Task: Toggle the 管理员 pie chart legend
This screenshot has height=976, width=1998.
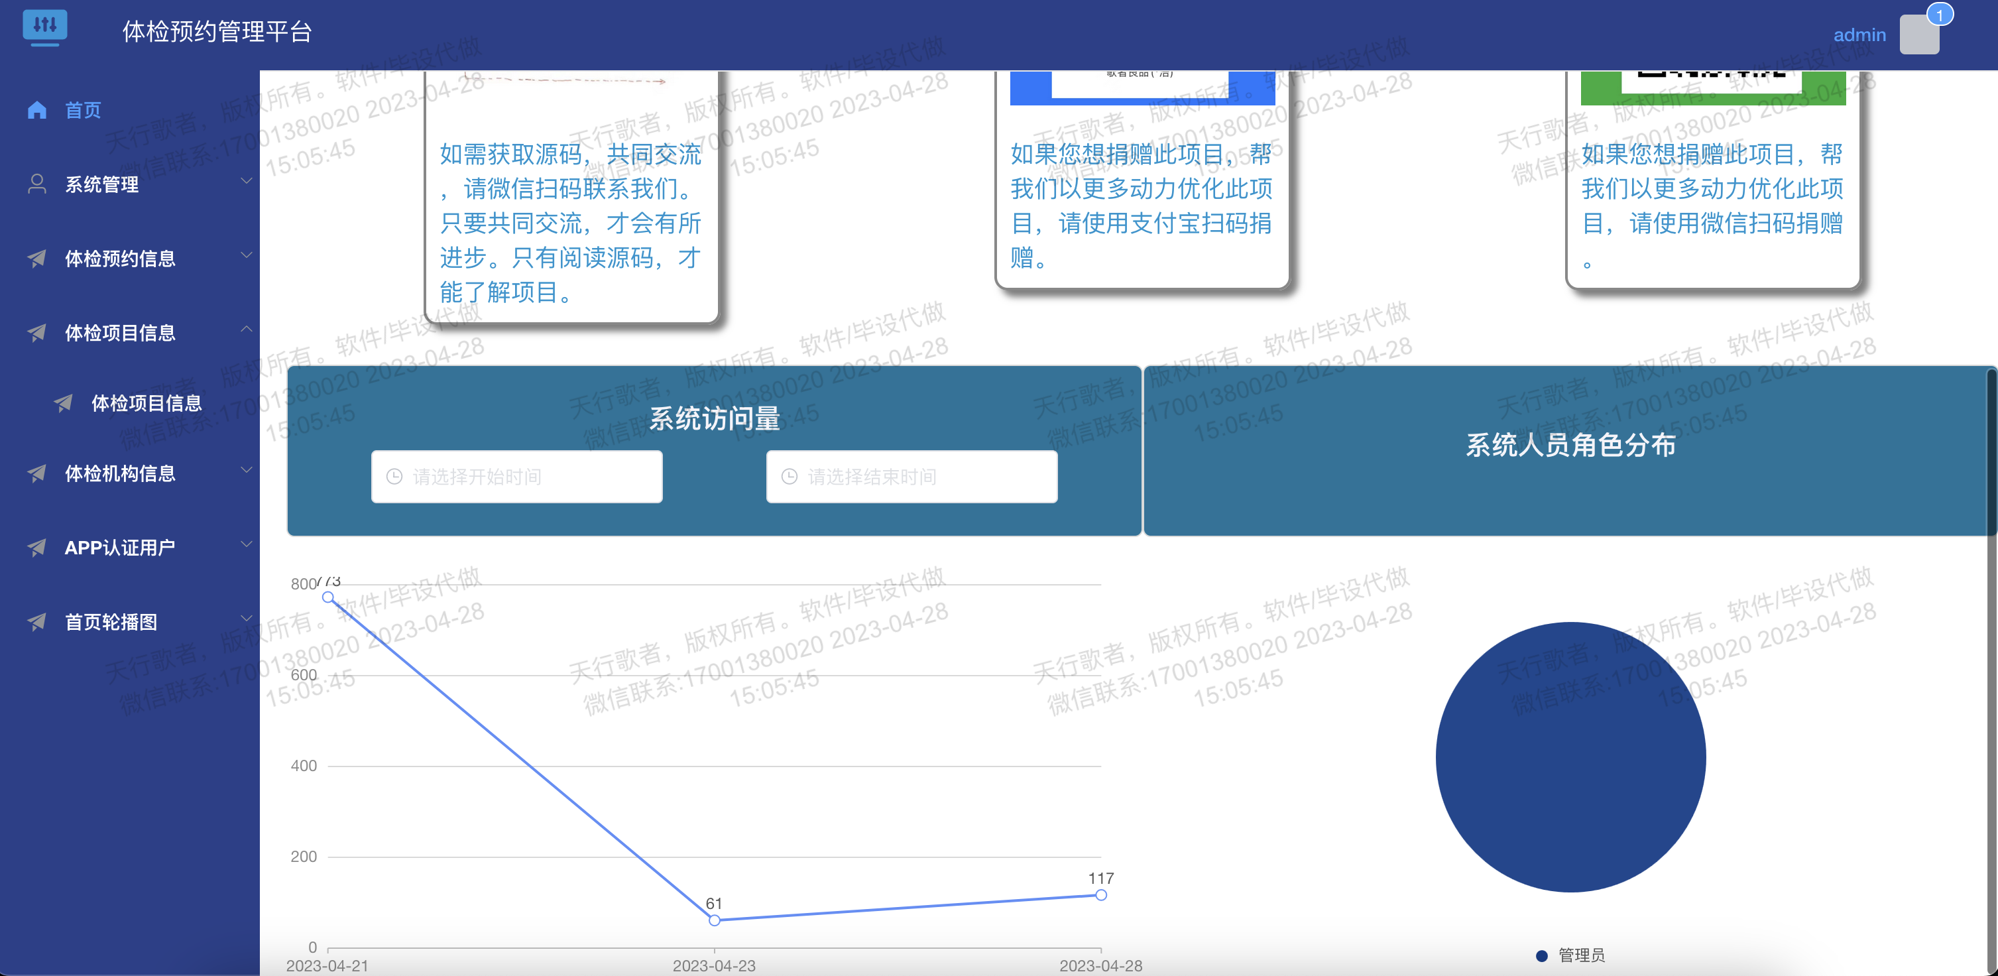Action: pyautogui.click(x=1570, y=955)
